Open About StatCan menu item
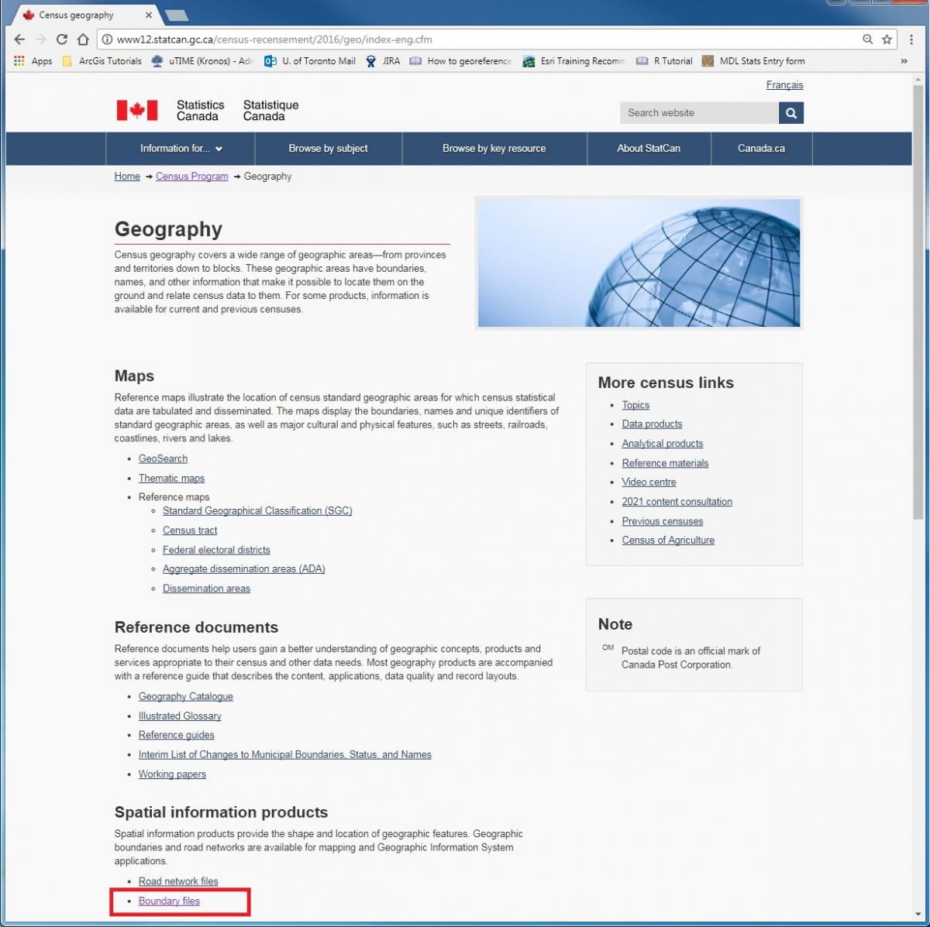 [x=649, y=149]
